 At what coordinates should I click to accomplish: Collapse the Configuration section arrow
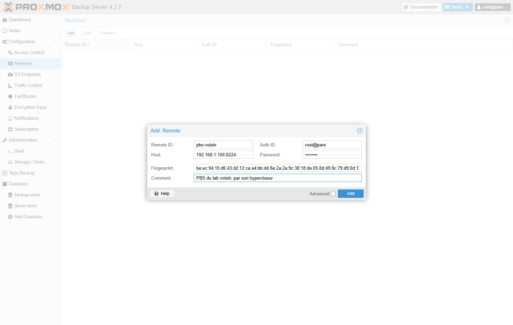point(55,42)
